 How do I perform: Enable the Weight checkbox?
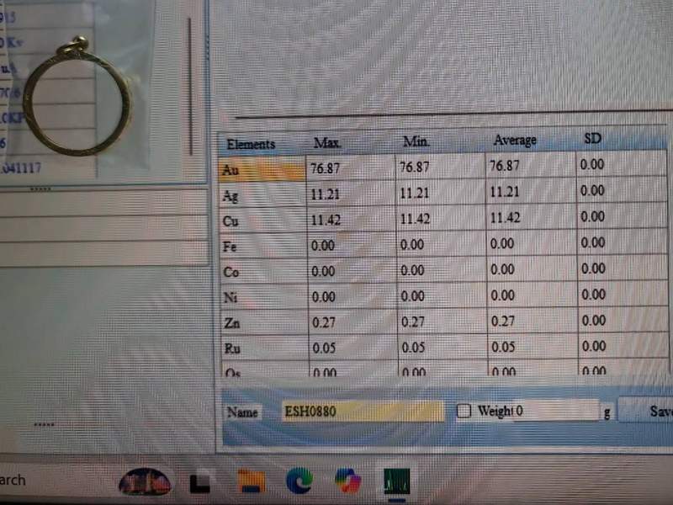click(464, 412)
